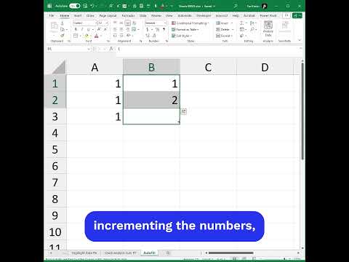Click the AutoSum sigma icon

click(241, 23)
